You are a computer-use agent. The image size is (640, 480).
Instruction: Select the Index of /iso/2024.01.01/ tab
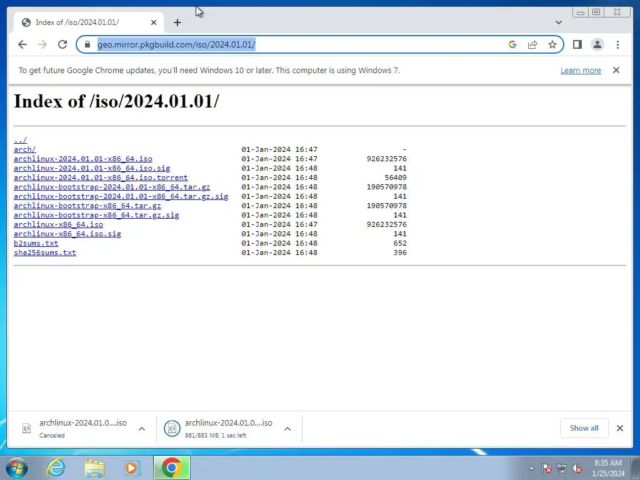[x=89, y=22]
